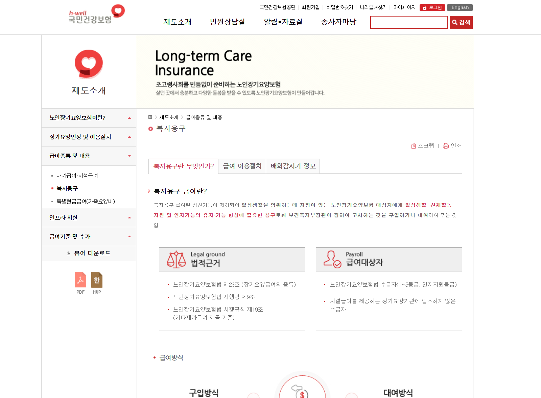Click the 스크랩 clipboard icon
This screenshot has height=398, width=541.
pyautogui.click(x=413, y=146)
